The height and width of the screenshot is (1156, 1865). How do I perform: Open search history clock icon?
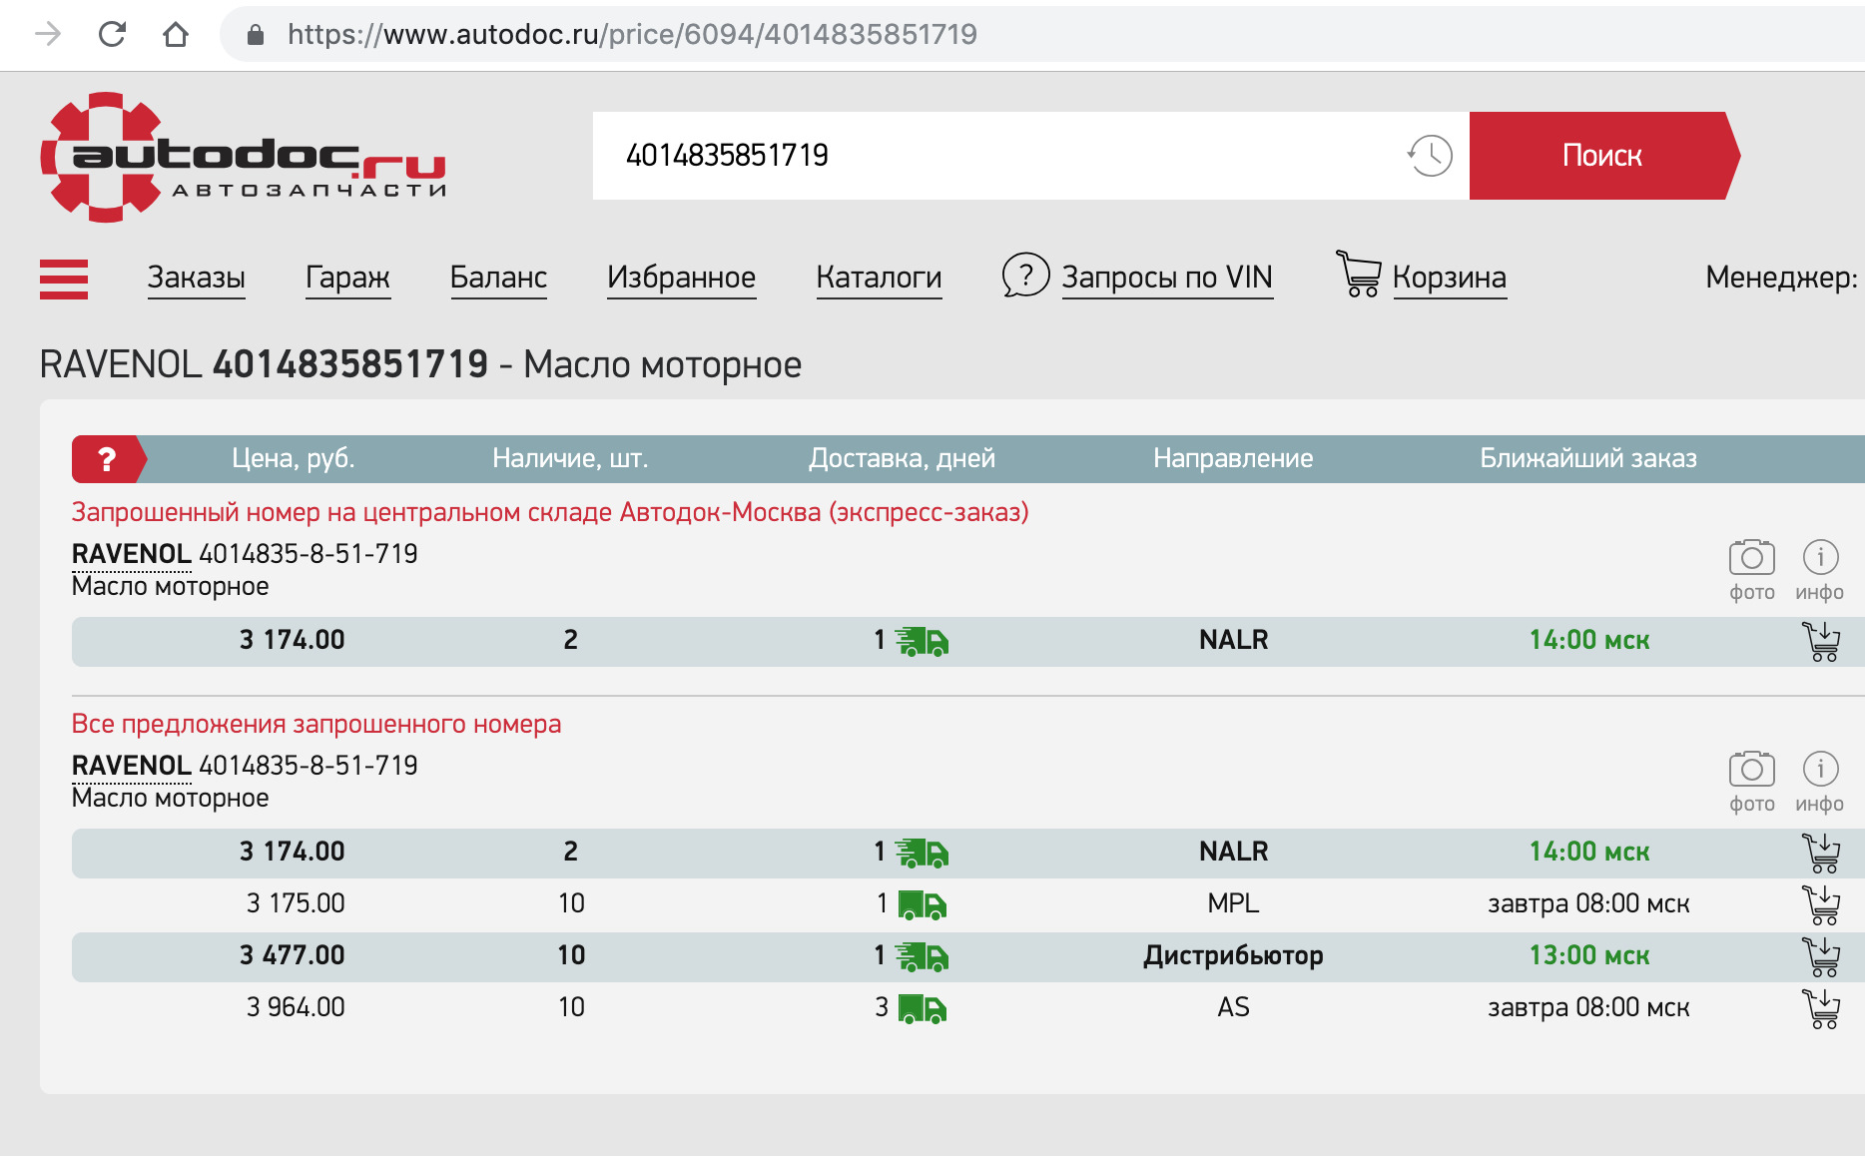coord(1430,156)
